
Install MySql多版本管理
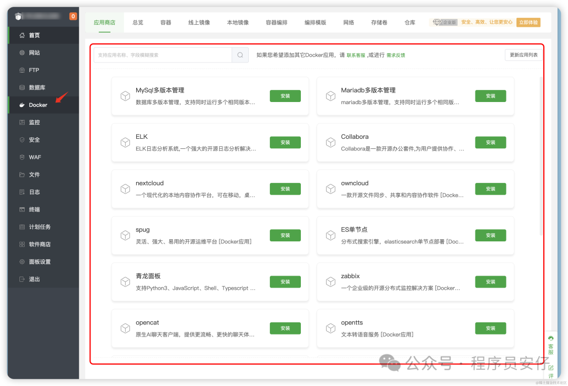tap(286, 96)
